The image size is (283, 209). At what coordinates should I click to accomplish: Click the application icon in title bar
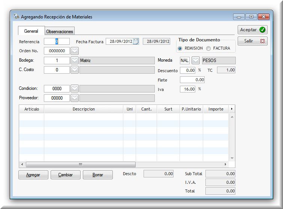(x=16, y=17)
